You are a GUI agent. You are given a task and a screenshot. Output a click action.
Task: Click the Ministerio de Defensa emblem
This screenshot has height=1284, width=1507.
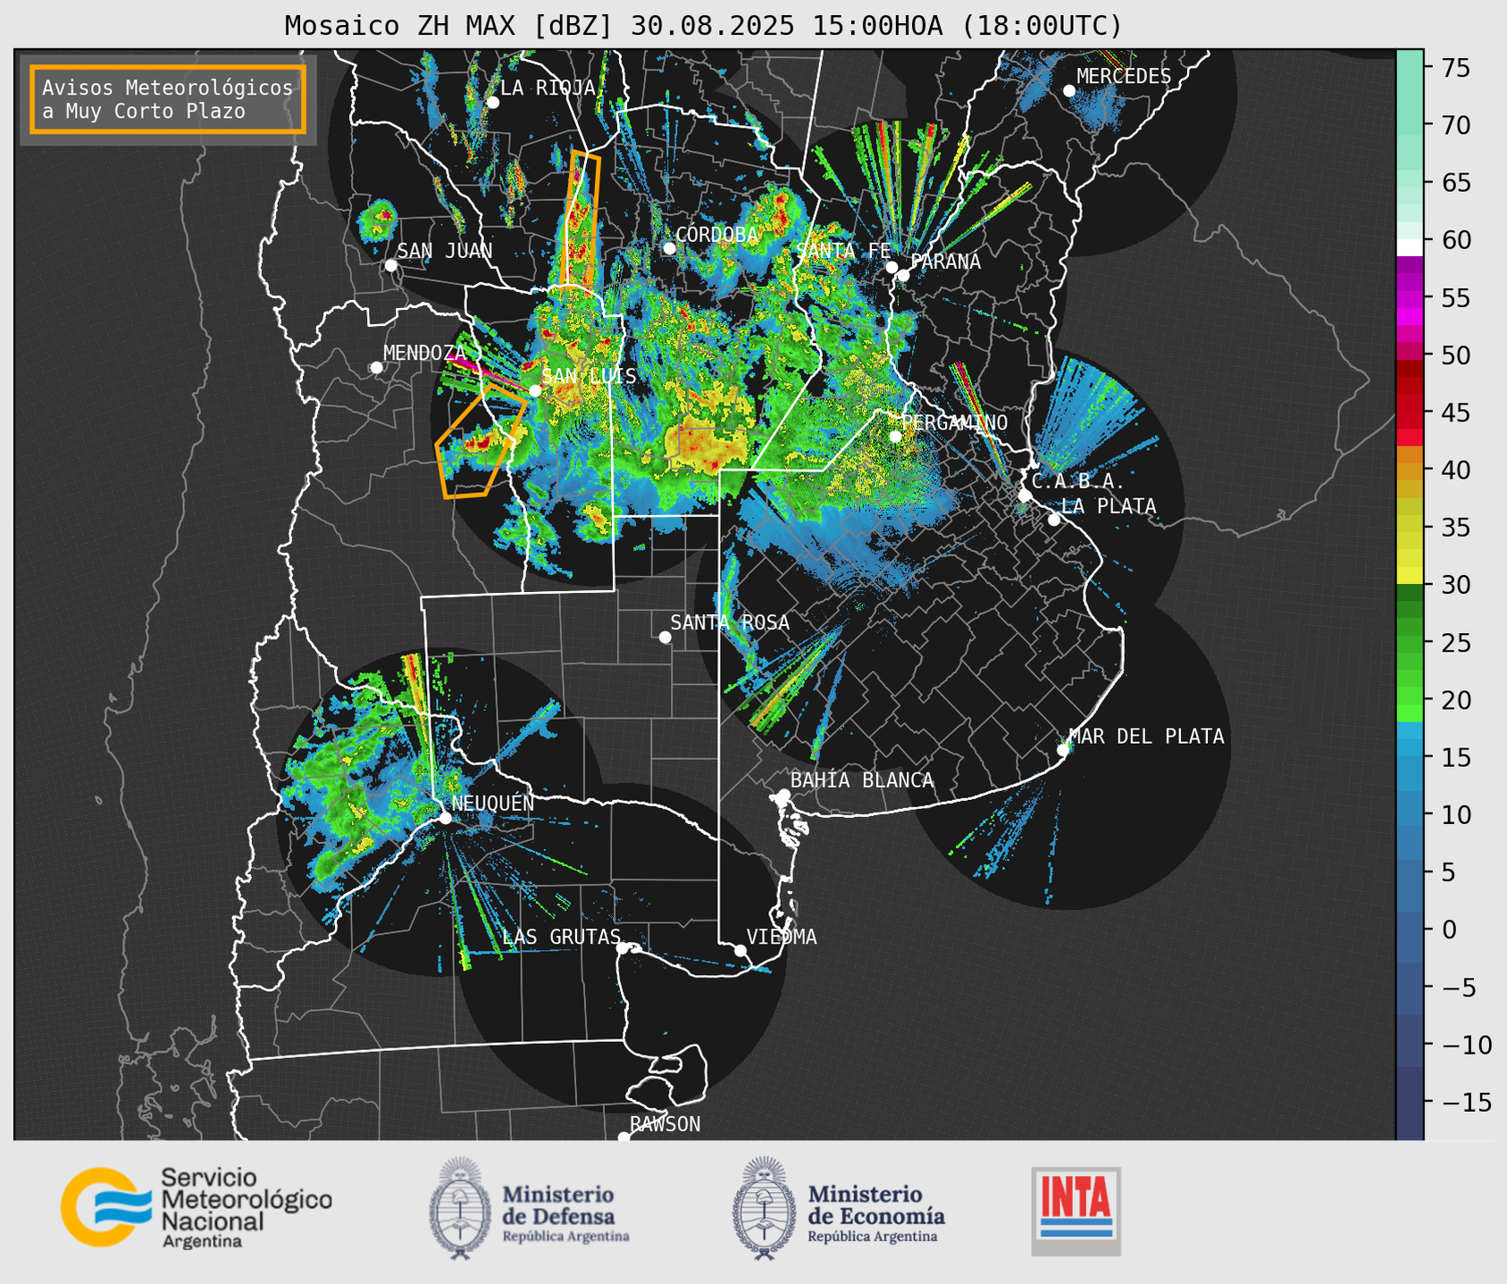(460, 1208)
